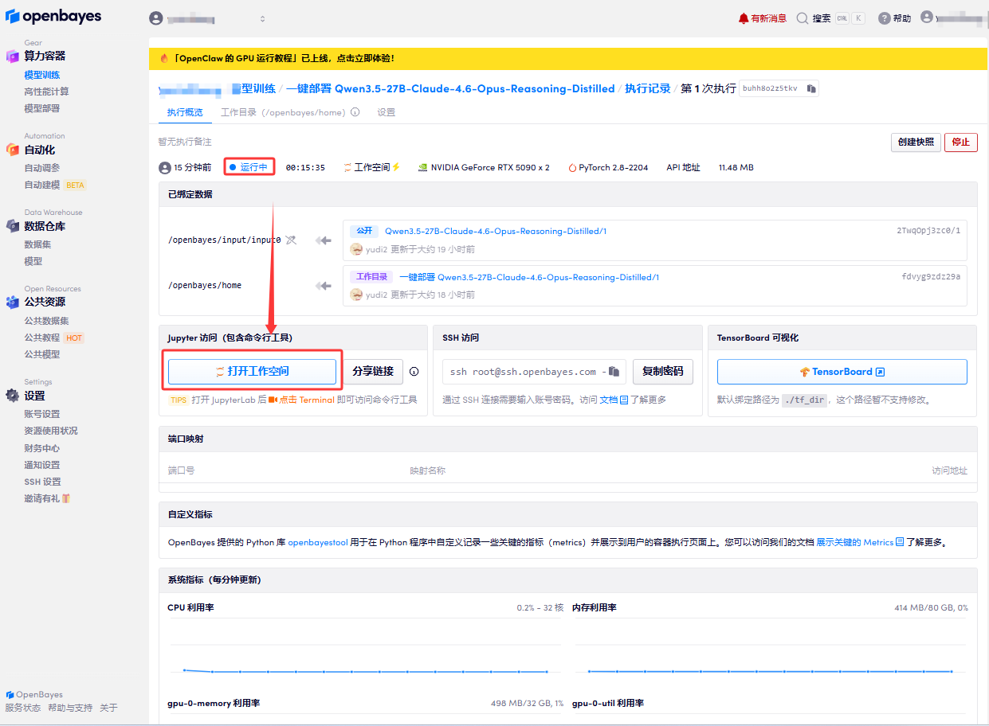Click the 复制密码 button

pyautogui.click(x=663, y=372)
